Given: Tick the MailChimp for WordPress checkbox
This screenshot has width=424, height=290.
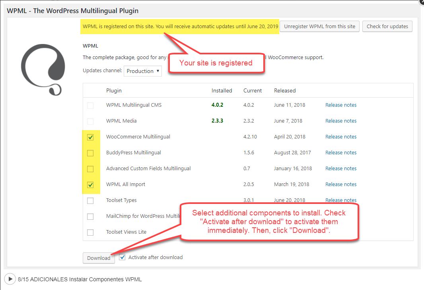Looking at the screenshot, I should (90, 217).
